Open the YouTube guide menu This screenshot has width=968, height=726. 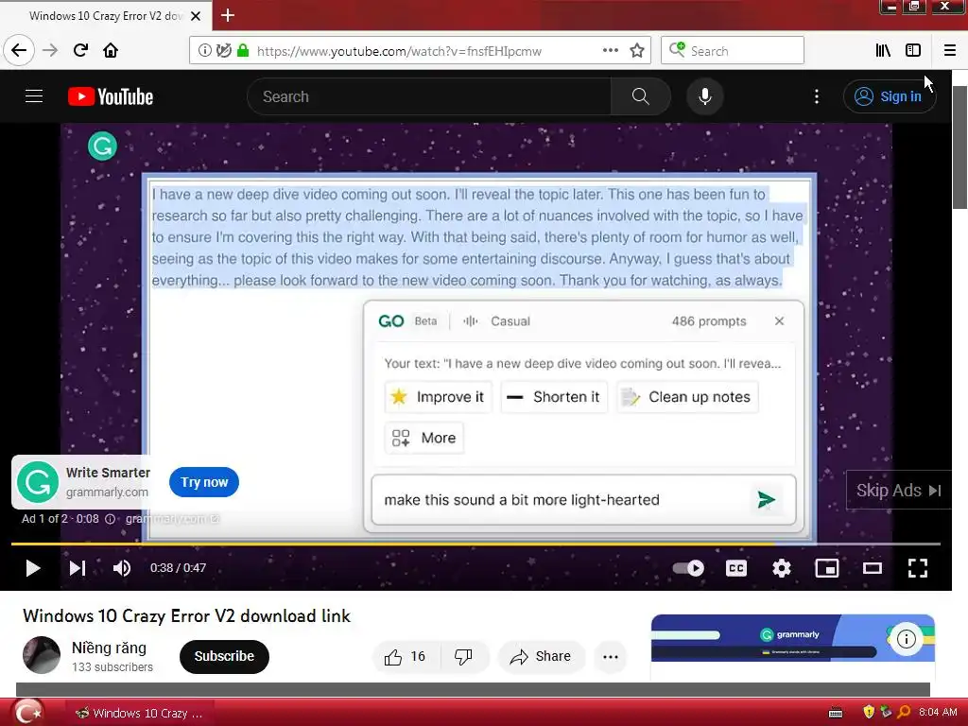tap(34, 96)
